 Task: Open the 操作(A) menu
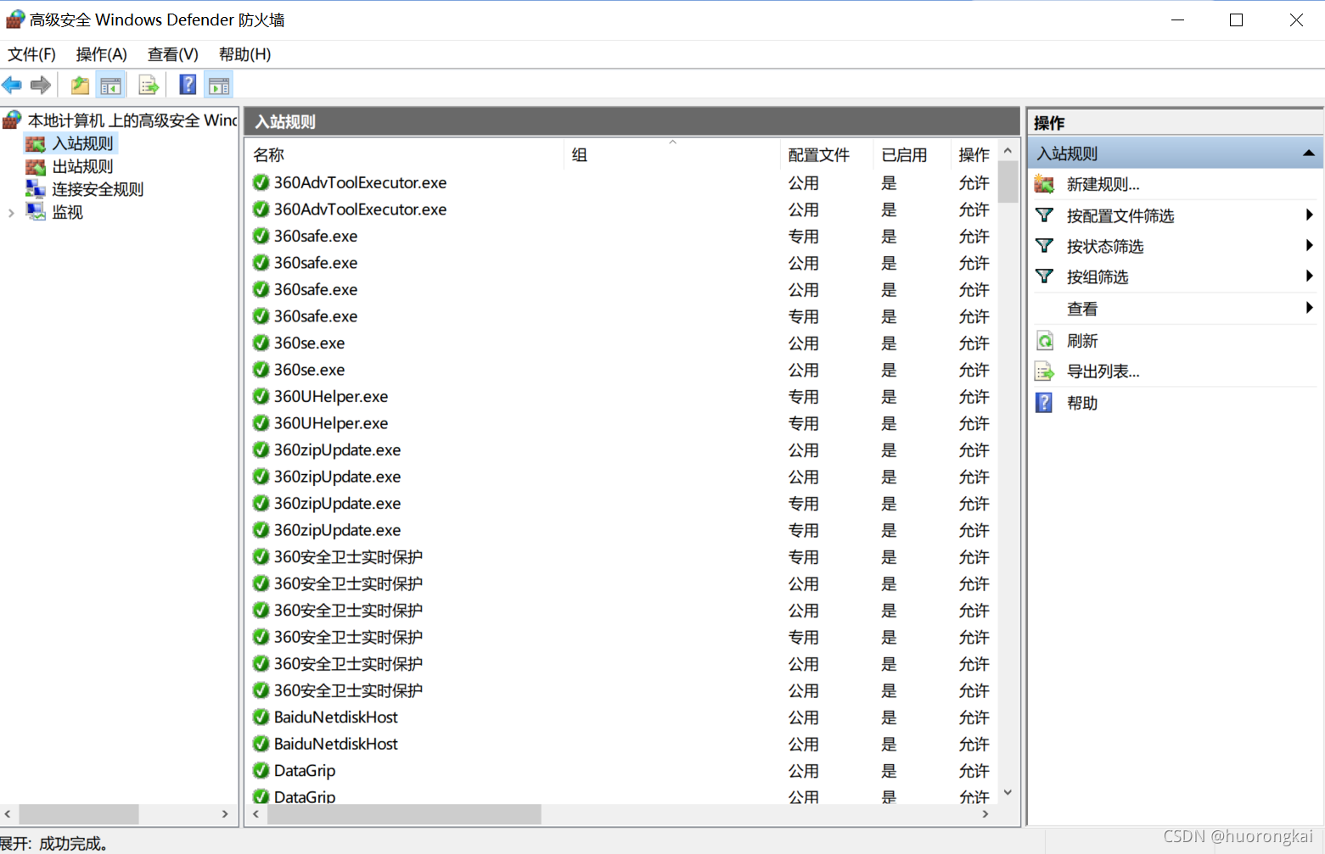pos(101,54)
